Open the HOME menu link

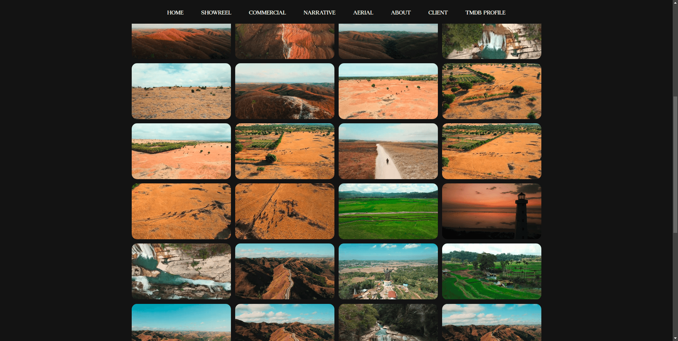pyautogui.click(x=175, y=13)
